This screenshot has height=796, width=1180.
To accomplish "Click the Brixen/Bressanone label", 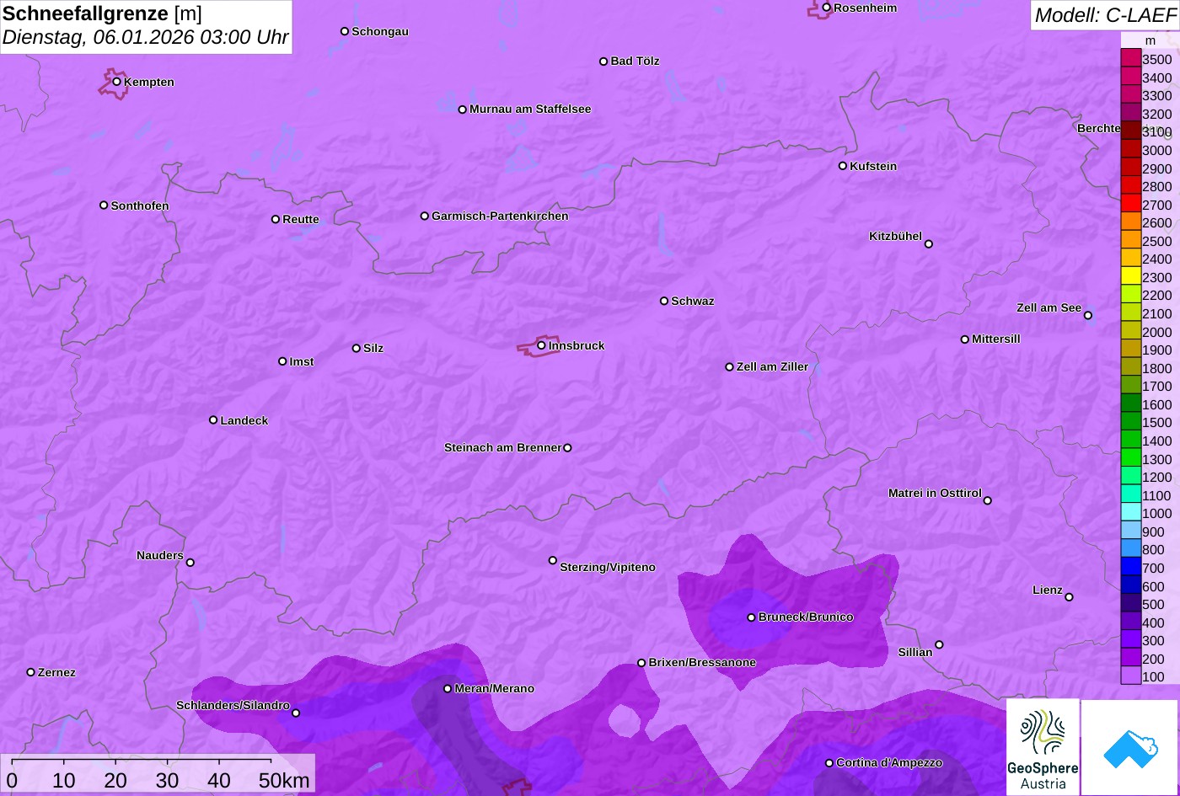I will click(702, 662).
